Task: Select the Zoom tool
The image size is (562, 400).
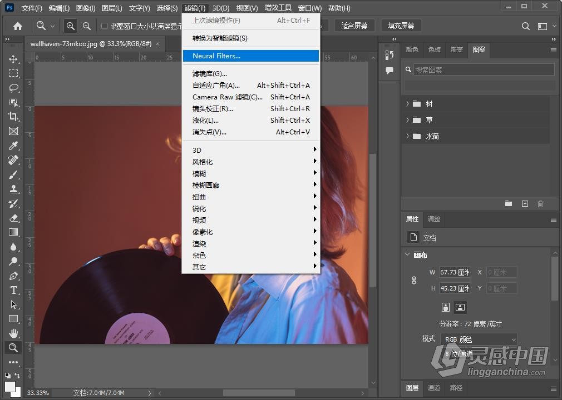Action: tap(12, 348)
